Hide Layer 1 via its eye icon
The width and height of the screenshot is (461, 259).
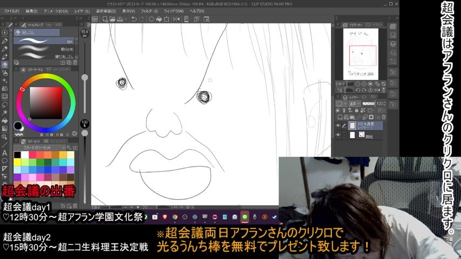(338, 126)
